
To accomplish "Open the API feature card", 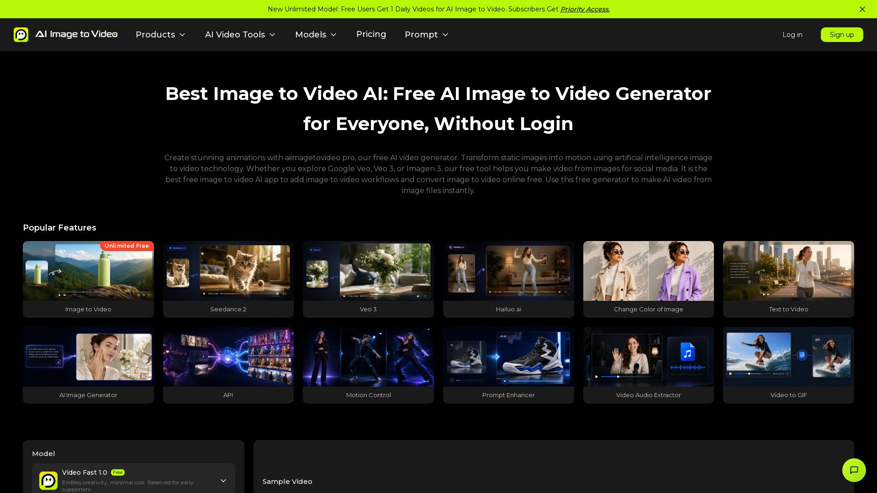I will 228,365.
